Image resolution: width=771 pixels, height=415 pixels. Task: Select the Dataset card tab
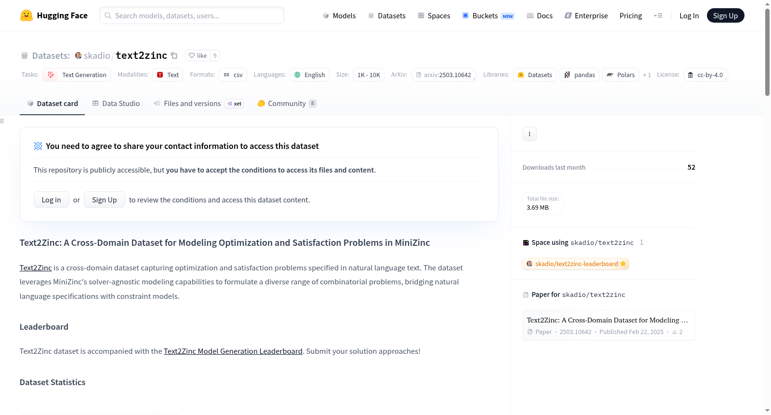pyautogui.click(x=53, y=104)
